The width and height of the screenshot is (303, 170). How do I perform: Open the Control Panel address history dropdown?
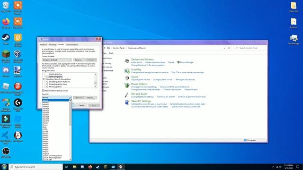pyautogui.click(x=224, y=48)
